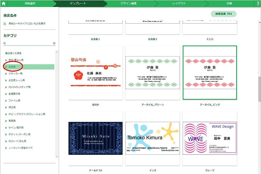This screenshot has height=174, width=261.
Task: Click the category search input field
Action: [x=29, y=43]
